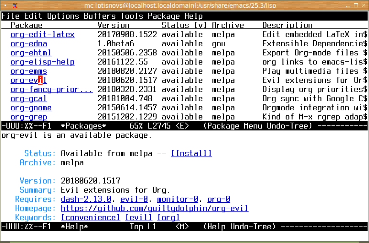Screen dimensions: 369x243
Task: Sort the list by Package column header
Action: (27, 25)
